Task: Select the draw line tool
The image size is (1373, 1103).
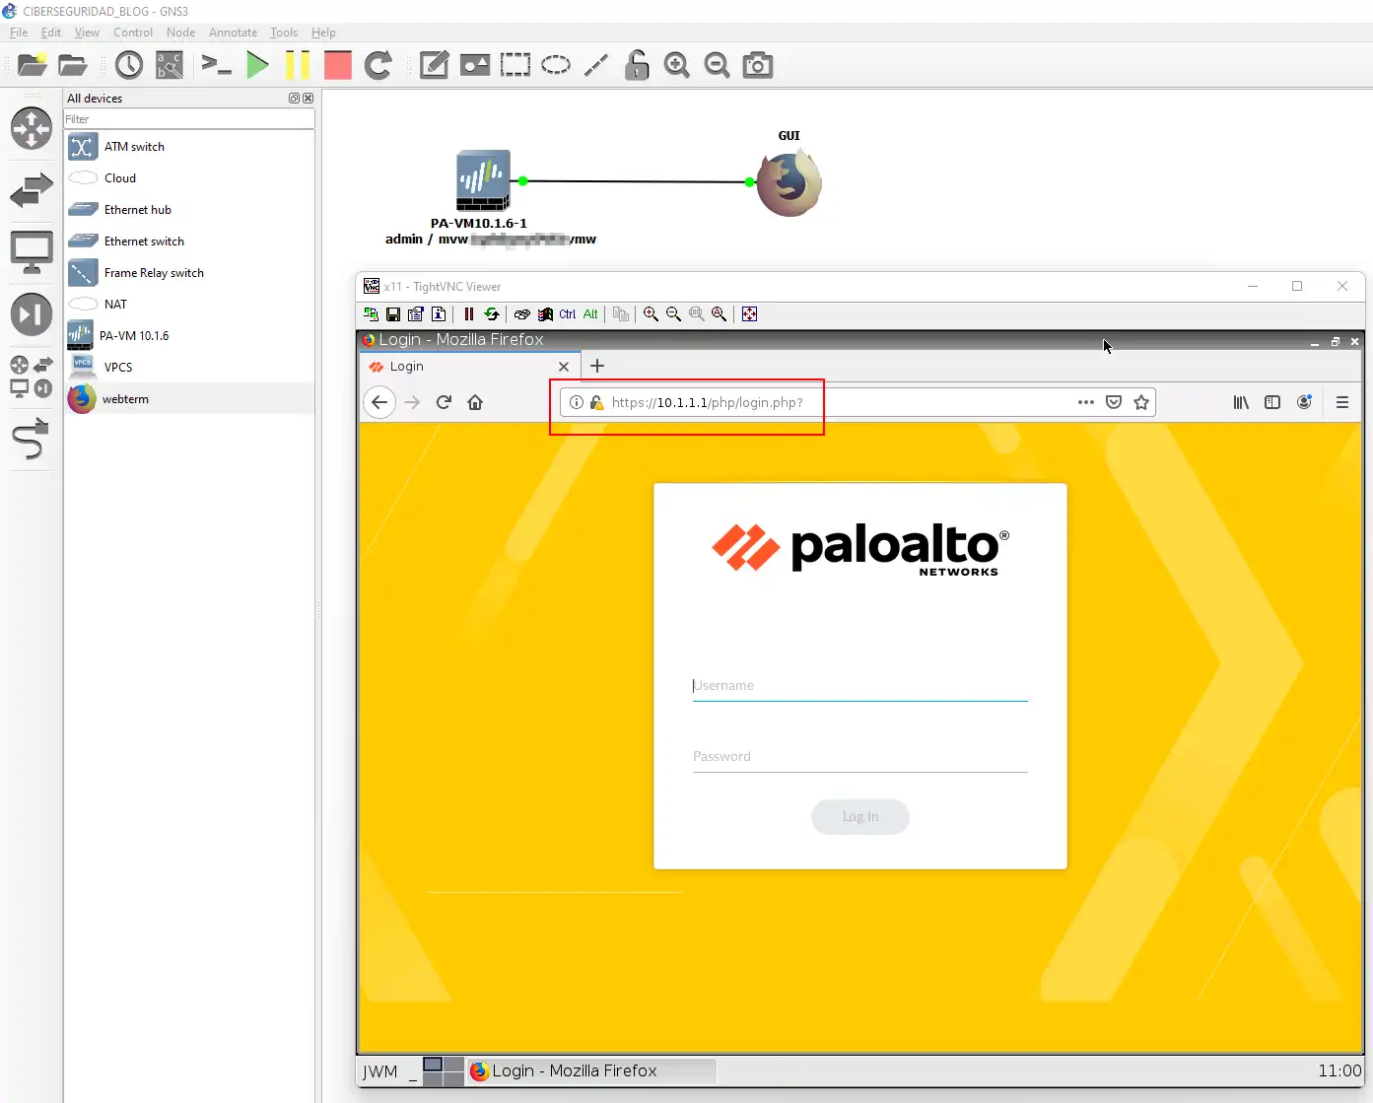Action: (596, 65)
